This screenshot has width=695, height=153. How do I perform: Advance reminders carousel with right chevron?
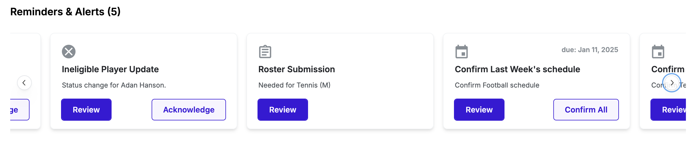tap(672, 83)
